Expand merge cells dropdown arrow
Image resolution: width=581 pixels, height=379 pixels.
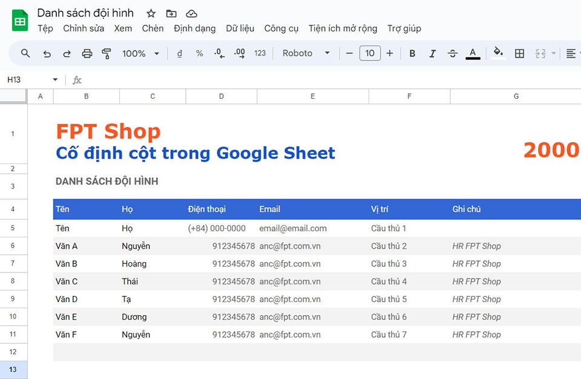[x=554, y=53]
